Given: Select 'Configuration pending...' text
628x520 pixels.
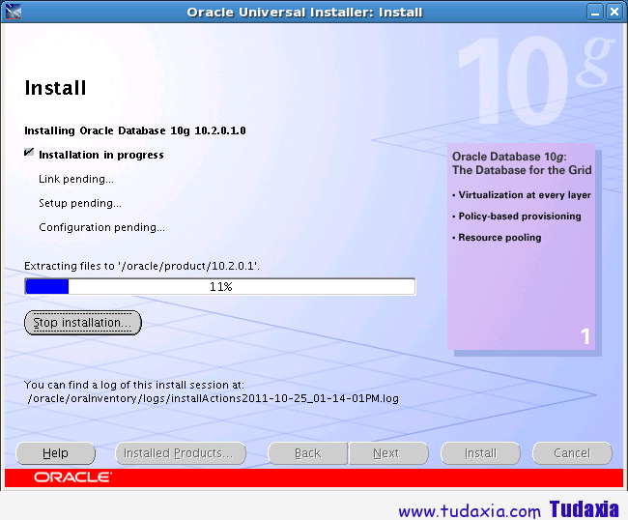Looking at the screenshot, I should (101, 227).
